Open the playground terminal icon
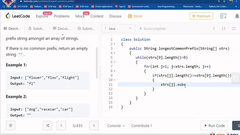This screenshot has width=240, height=135. [223, 16]
